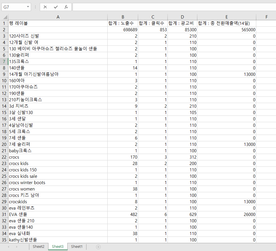
Task: Click the '130슬리퍼' cell
Action: click(58, 55)
